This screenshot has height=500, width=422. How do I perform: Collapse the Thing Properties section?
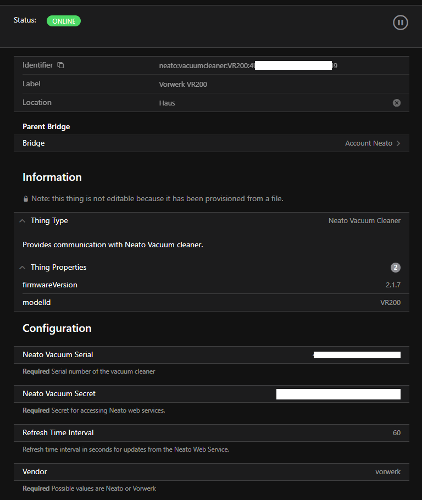pyautogui.click(x=23, y=268)
